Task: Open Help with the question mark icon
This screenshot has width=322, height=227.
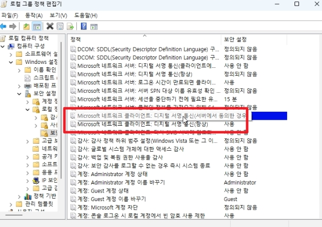Action: point(83,26)
